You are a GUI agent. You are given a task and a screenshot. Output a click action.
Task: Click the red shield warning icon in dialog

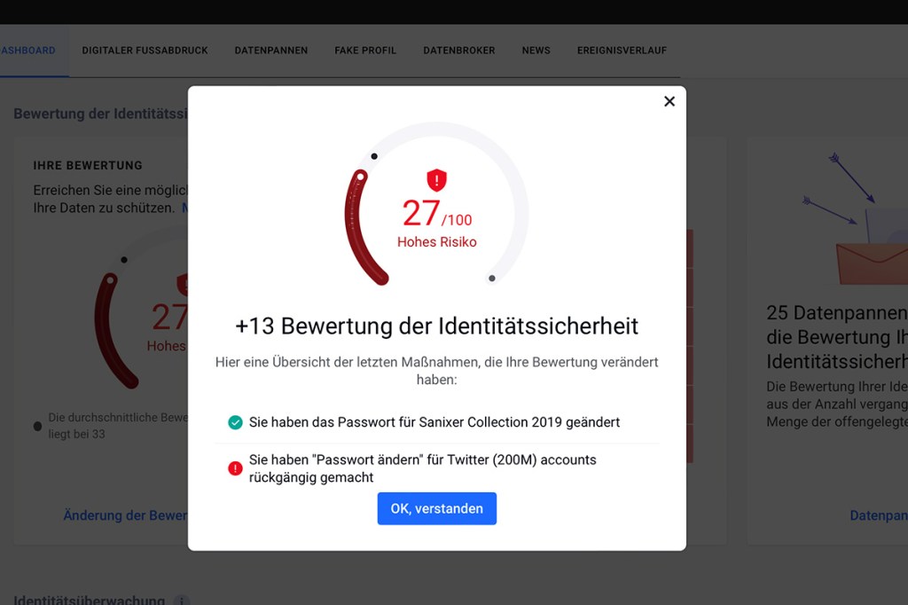pyautogui.click(x=436, y=180)
